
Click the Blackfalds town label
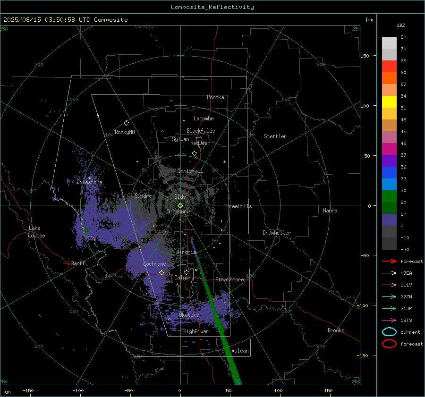coord(201,131)
